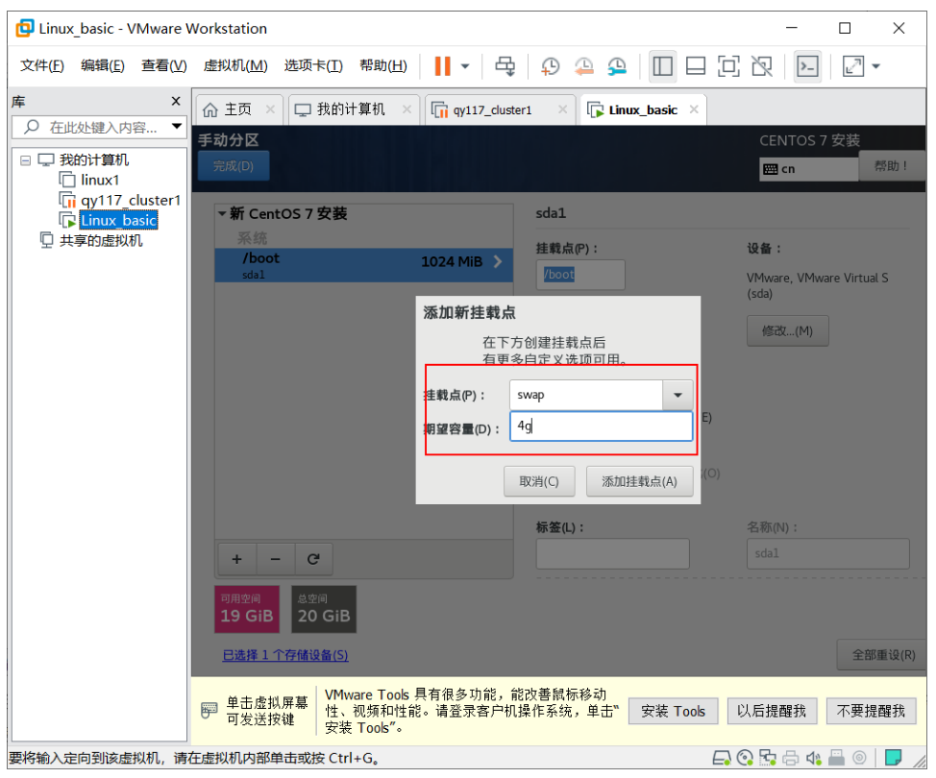The height and width of the screenshot is (778, 936).
Task: Click the 完成(D) button
Action: [234, 165]
